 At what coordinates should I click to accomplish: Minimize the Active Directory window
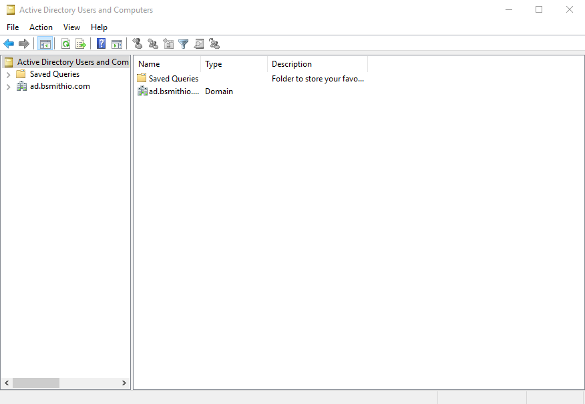509,10
